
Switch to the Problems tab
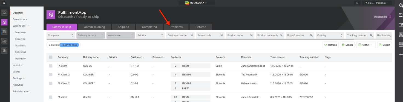pos(176,27)
